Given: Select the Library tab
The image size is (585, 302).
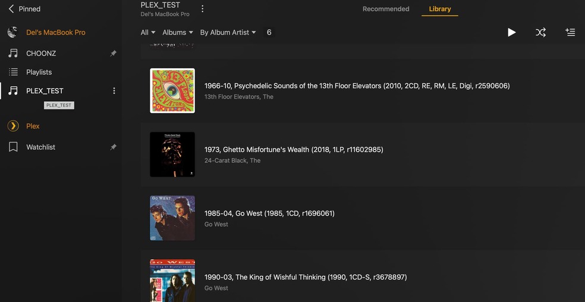Looking at the screenshot, I should click(440, 9).
